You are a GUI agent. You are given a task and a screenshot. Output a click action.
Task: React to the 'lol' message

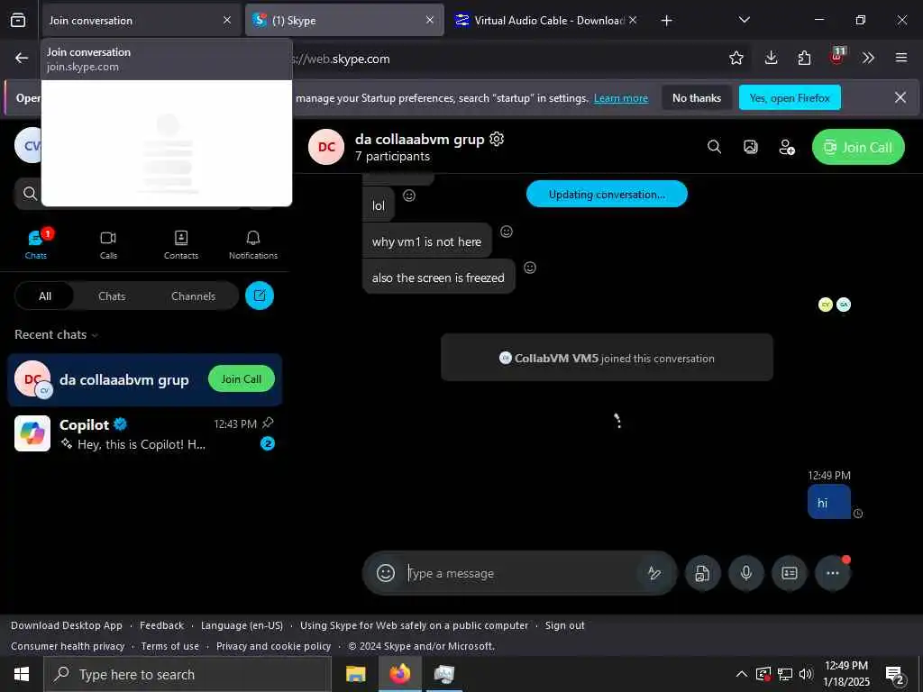pos(409,196)
